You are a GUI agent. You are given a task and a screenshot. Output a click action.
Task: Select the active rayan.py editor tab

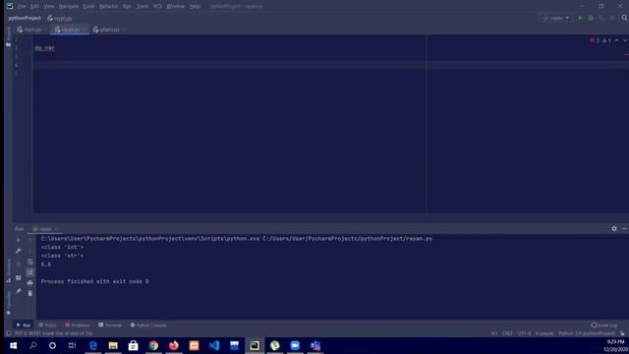click(x=70, y=29)
